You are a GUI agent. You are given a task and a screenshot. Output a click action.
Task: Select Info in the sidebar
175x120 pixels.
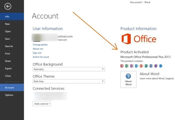[12, 16]
